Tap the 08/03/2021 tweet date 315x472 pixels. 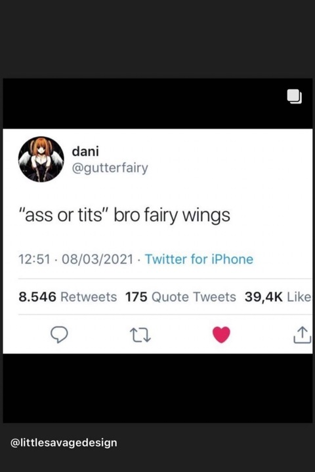click(97, 259)
